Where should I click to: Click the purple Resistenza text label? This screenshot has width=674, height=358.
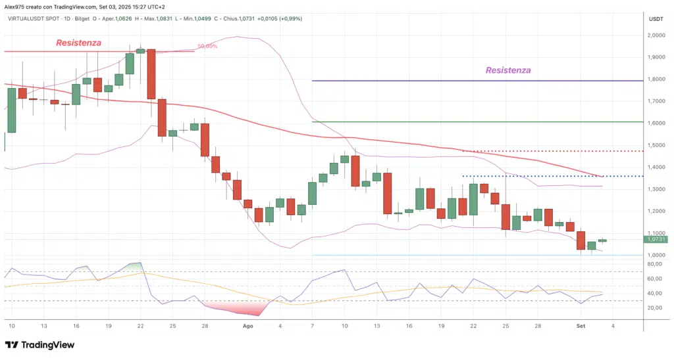507,70
